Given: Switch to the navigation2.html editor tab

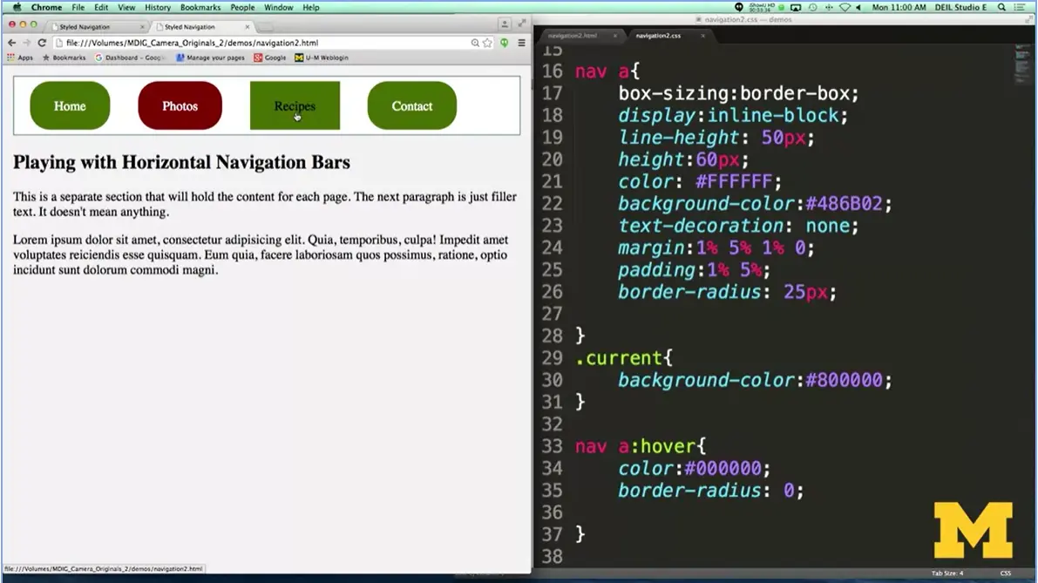Looking at the screenshot, I should pyautogui.click(x=575, y=37).
